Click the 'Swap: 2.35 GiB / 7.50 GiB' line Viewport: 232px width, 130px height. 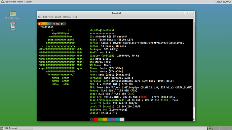(112, 94)
